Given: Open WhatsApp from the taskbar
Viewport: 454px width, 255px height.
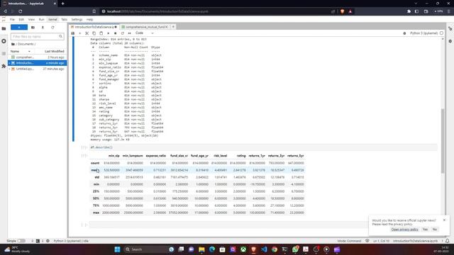Looking at the screenshot, I should pos(295,249).
